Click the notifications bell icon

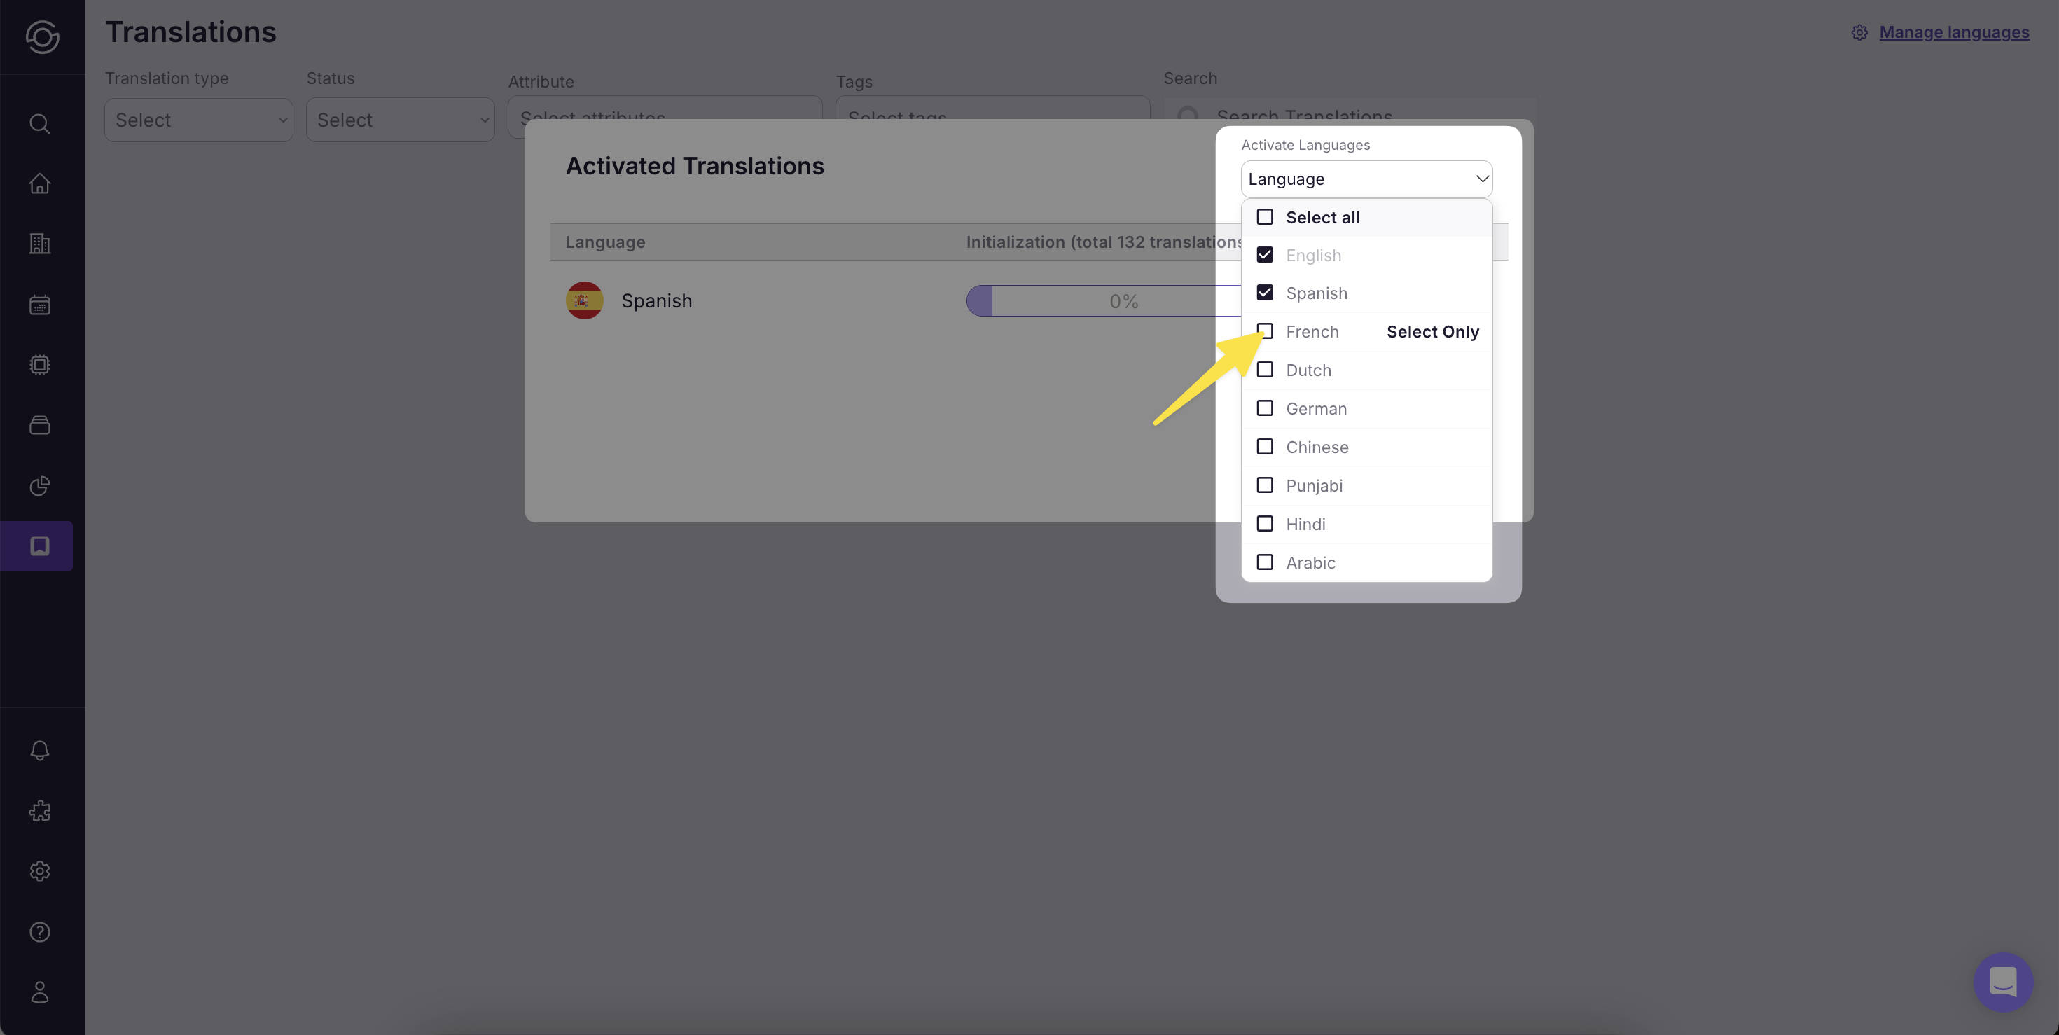[40, 750]
